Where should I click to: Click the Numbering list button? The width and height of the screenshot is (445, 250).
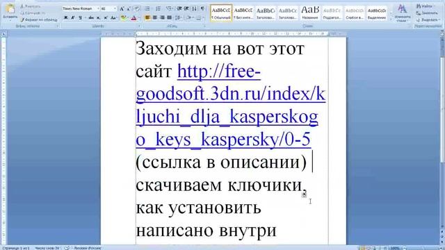[x=158, y=9]
